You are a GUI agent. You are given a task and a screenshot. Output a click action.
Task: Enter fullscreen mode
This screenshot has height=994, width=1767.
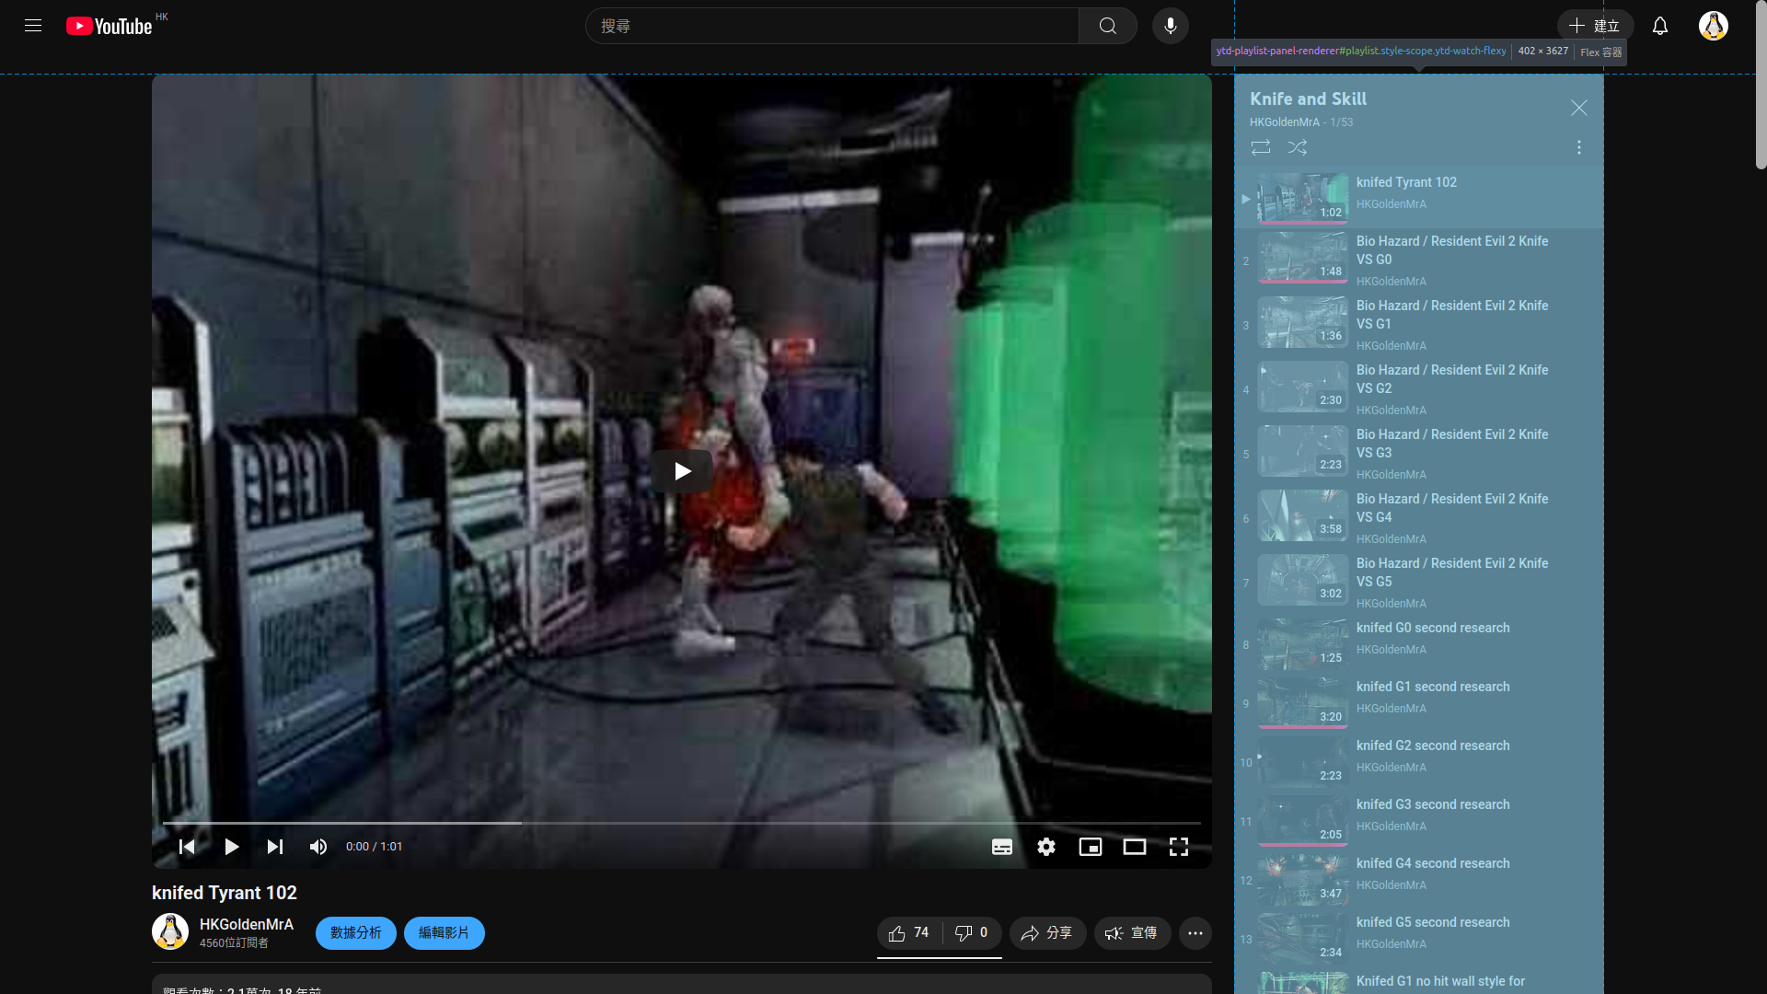coord(1179,847)
